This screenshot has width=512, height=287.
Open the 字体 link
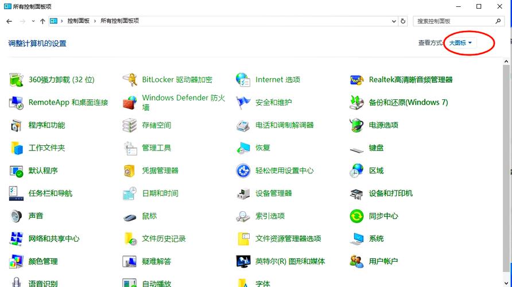pyautogui.click(x=263, y=284)
